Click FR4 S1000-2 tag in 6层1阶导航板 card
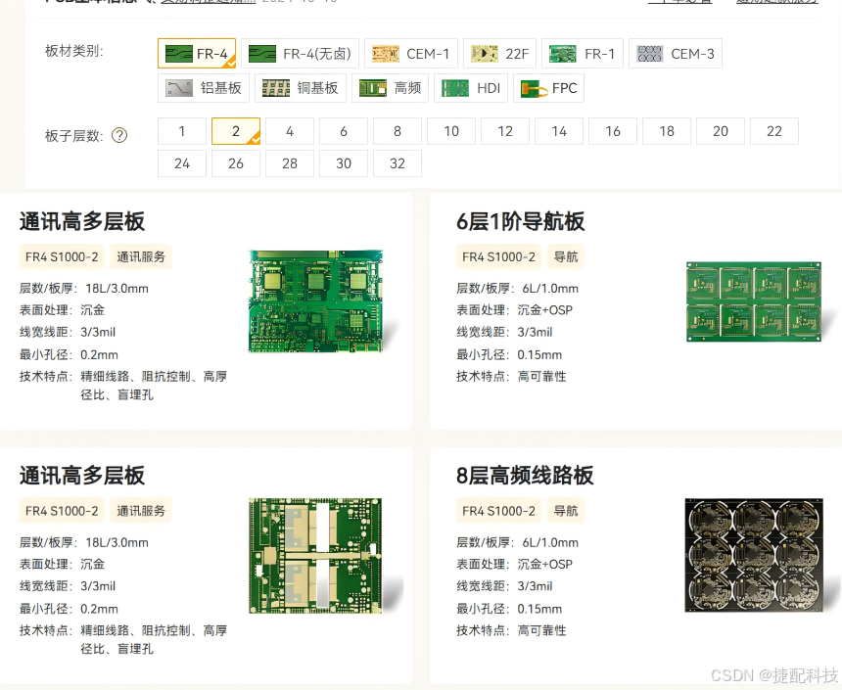Screen dimensions: 842x690 (499, 256)
